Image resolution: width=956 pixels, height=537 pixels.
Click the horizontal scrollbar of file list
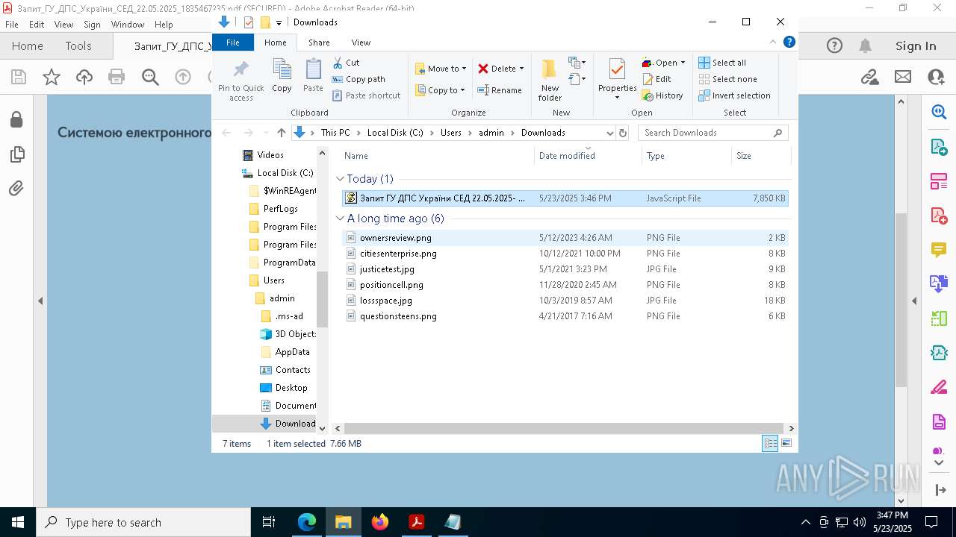coord(564,428)
